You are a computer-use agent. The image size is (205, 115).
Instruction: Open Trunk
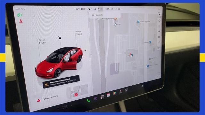79,33
